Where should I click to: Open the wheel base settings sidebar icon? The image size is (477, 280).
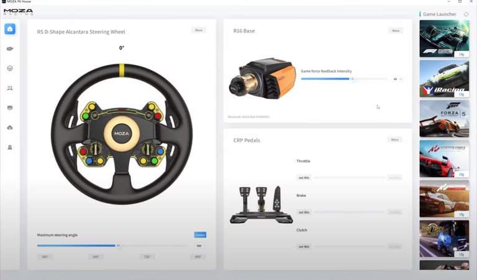[10, 48]
